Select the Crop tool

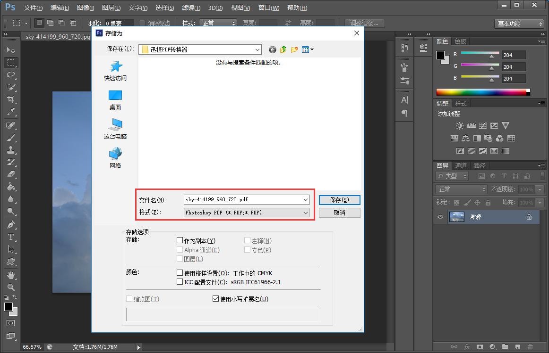click(11, 99)
